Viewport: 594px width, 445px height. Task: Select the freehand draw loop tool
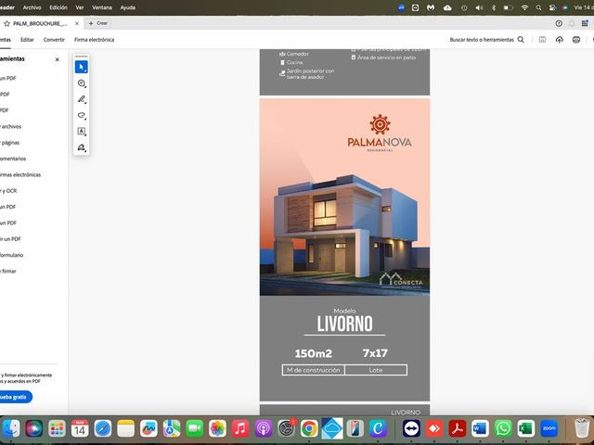pos(81,115)
